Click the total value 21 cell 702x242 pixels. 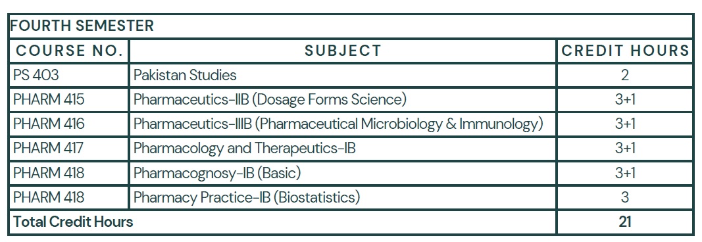tap(625, 222)
